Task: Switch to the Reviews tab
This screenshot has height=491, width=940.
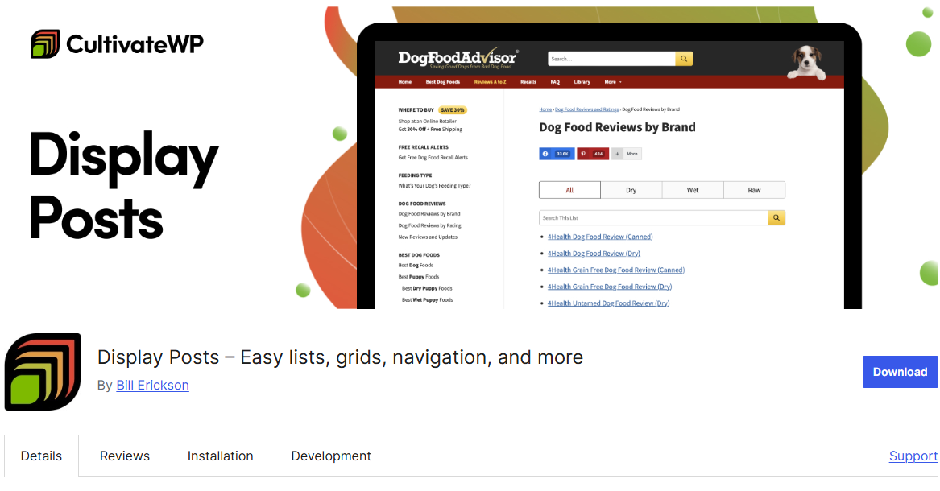Action: pyautogui.click(x=125, y=456)
